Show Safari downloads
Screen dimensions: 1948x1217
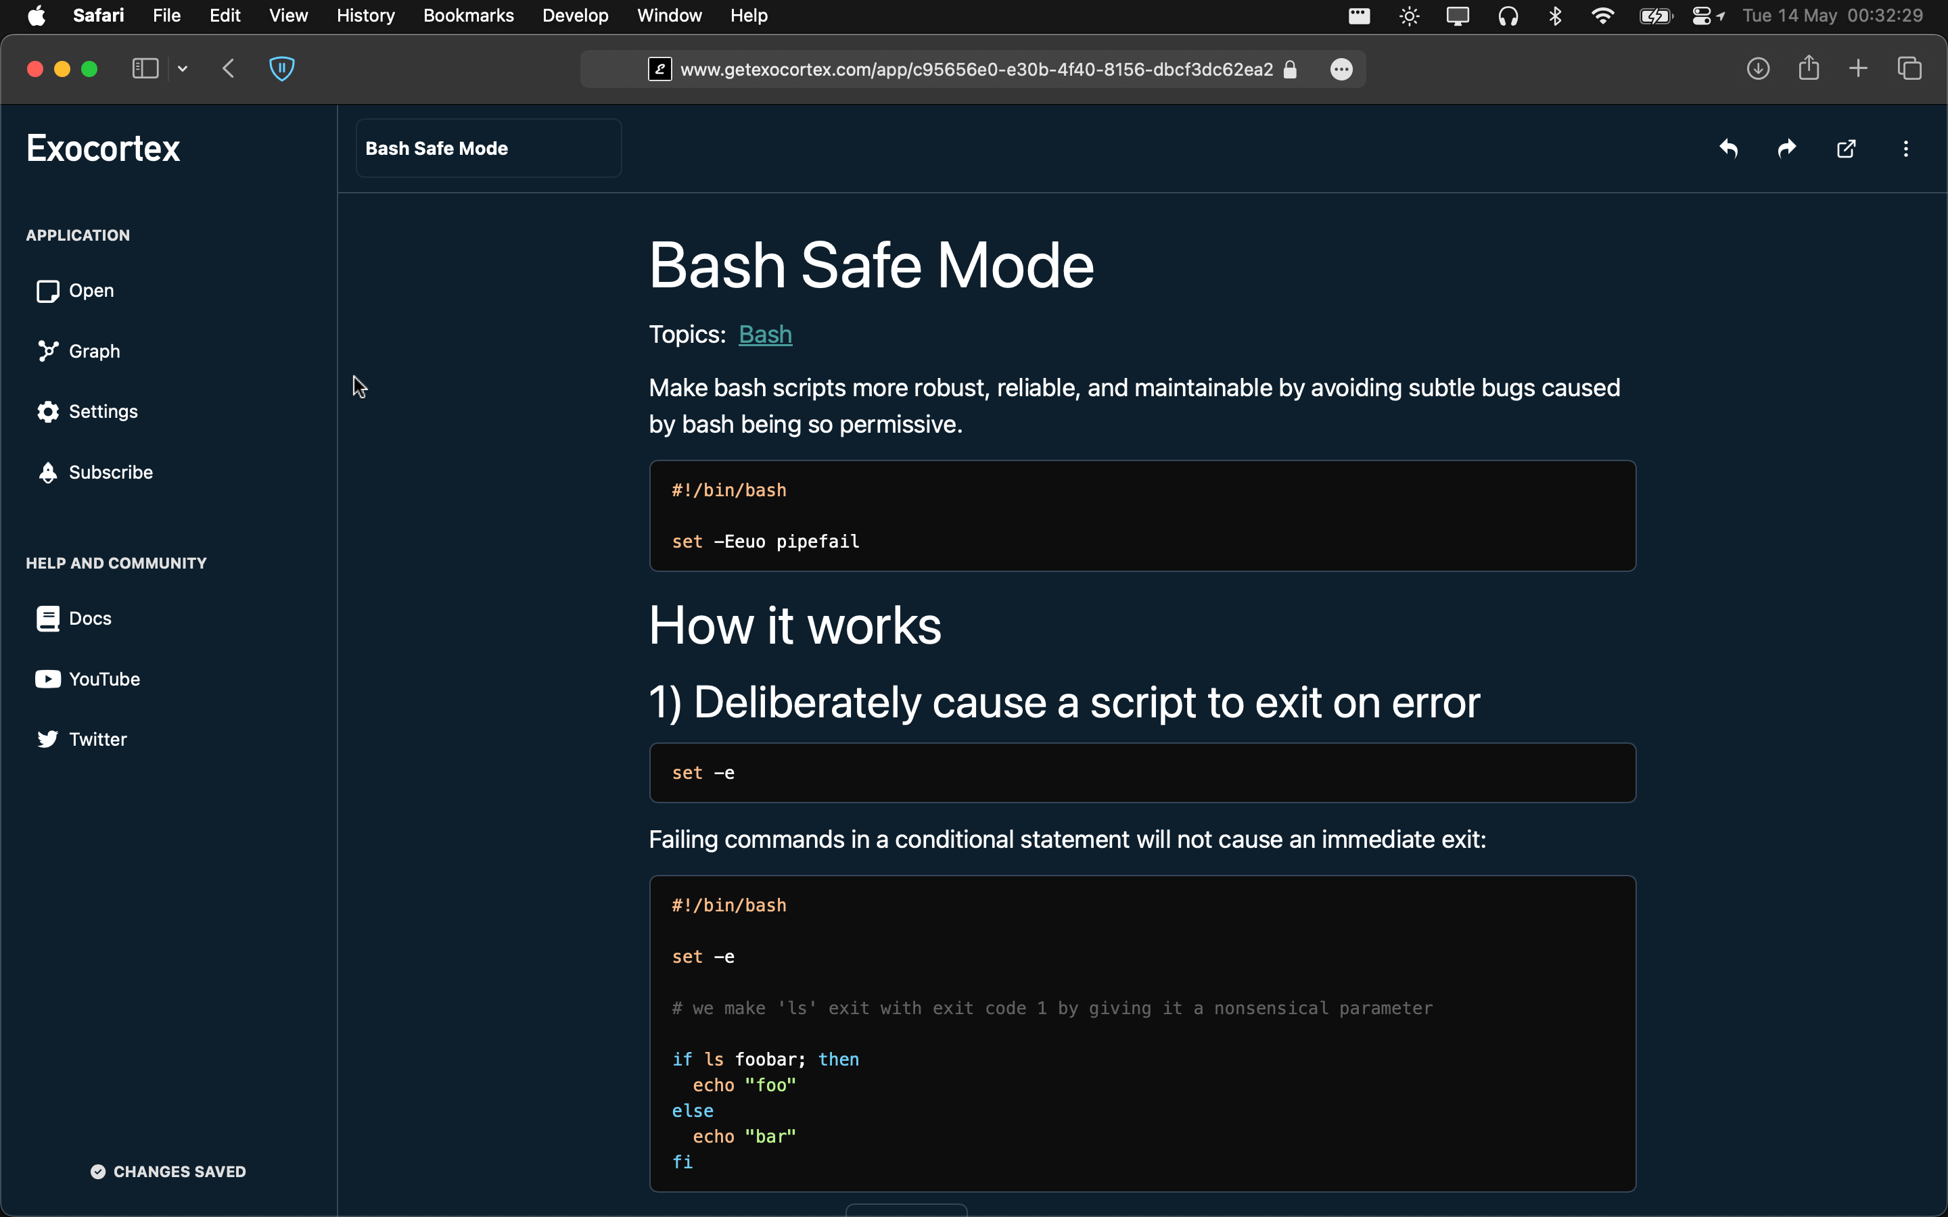(x=1758, y=68)
